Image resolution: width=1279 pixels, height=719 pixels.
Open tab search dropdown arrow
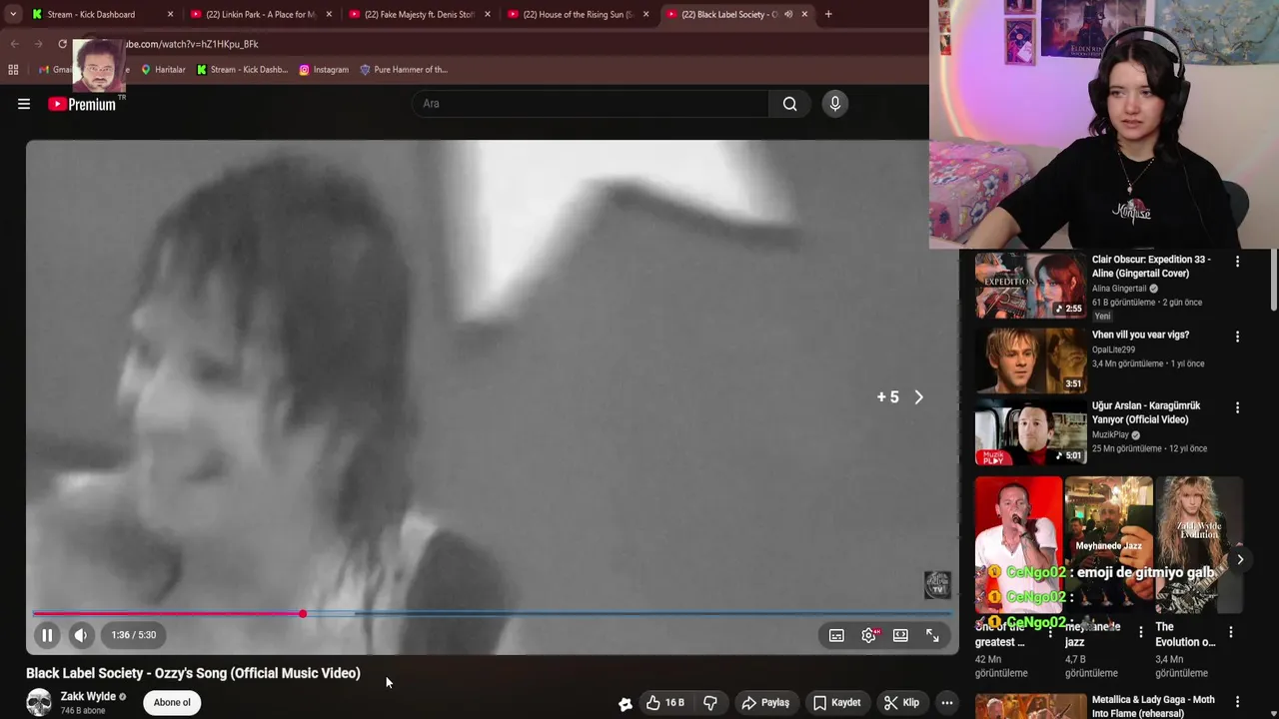pos(12,14)
